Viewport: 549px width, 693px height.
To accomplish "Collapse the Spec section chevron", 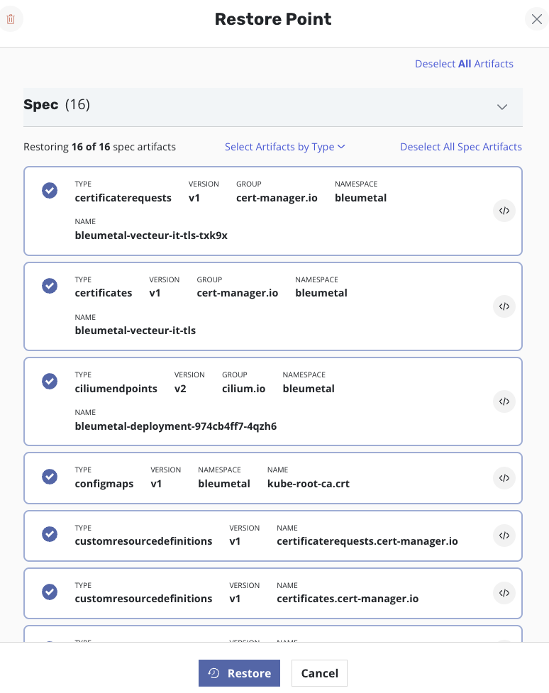I will (x=502, y=107).
